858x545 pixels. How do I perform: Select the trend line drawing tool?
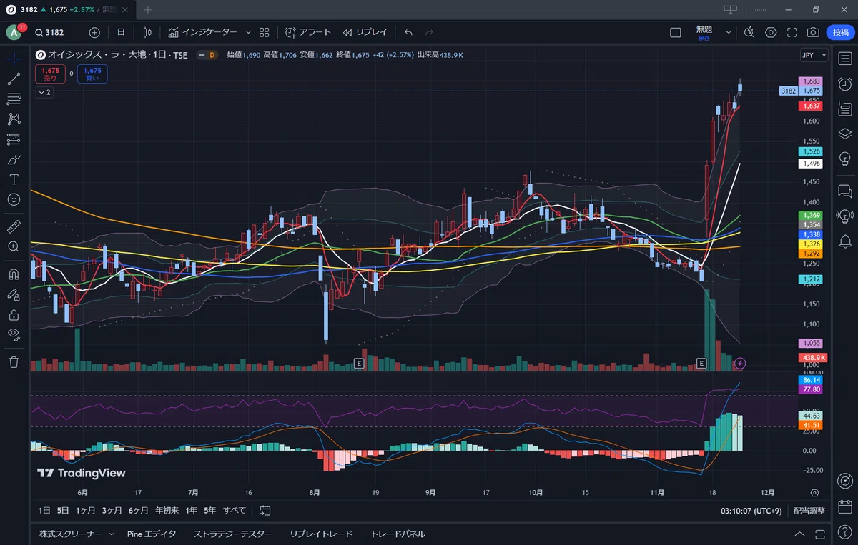pos(14,79)
